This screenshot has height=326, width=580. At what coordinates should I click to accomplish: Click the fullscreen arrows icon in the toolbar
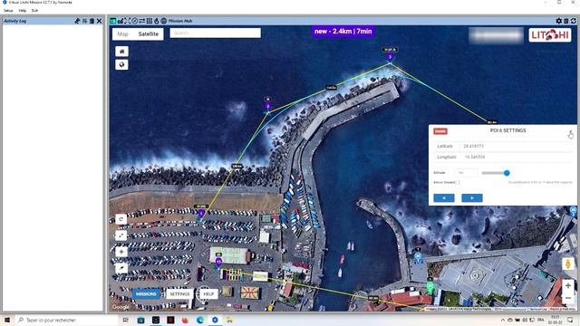(x=127, y=21)
